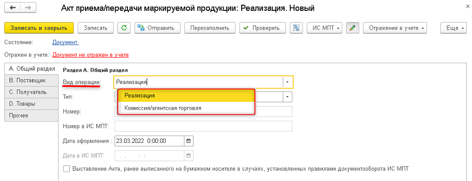Click the Записать и закрыть button
Image resolution: width=472 pixels, height=181 pixels.
point(39,28)
